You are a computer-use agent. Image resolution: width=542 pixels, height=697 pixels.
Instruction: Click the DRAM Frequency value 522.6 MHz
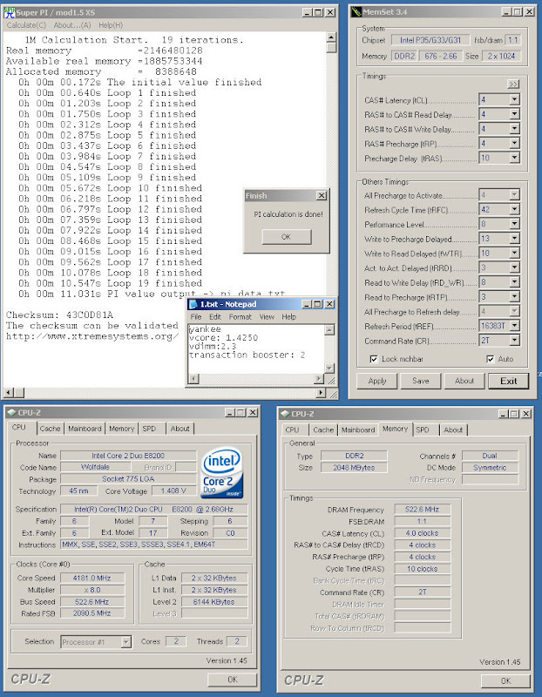tap(422, 510)
